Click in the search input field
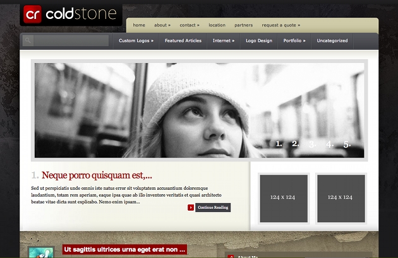 71,41
